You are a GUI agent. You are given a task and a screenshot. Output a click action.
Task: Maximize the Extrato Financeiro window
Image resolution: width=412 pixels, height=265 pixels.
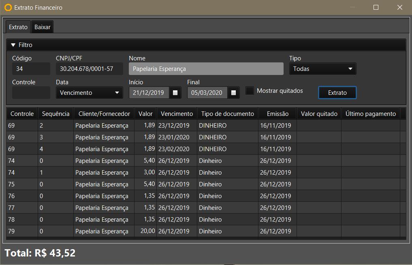tap(376, 7)
